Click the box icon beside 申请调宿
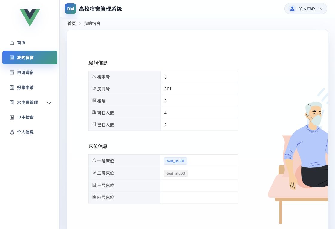Image resolution: width=335 pixels, height=229 pixels. tap(12, 73)
